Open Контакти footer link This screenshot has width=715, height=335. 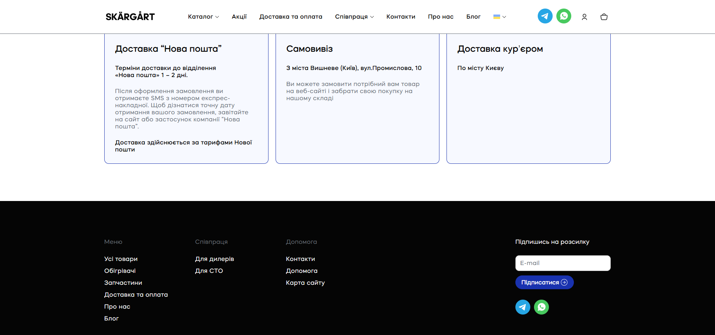(301, 259)
